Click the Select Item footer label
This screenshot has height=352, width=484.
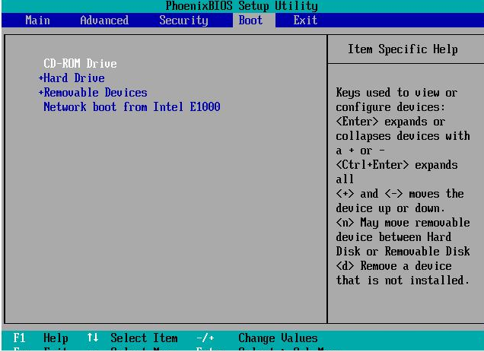coord(144,338)
